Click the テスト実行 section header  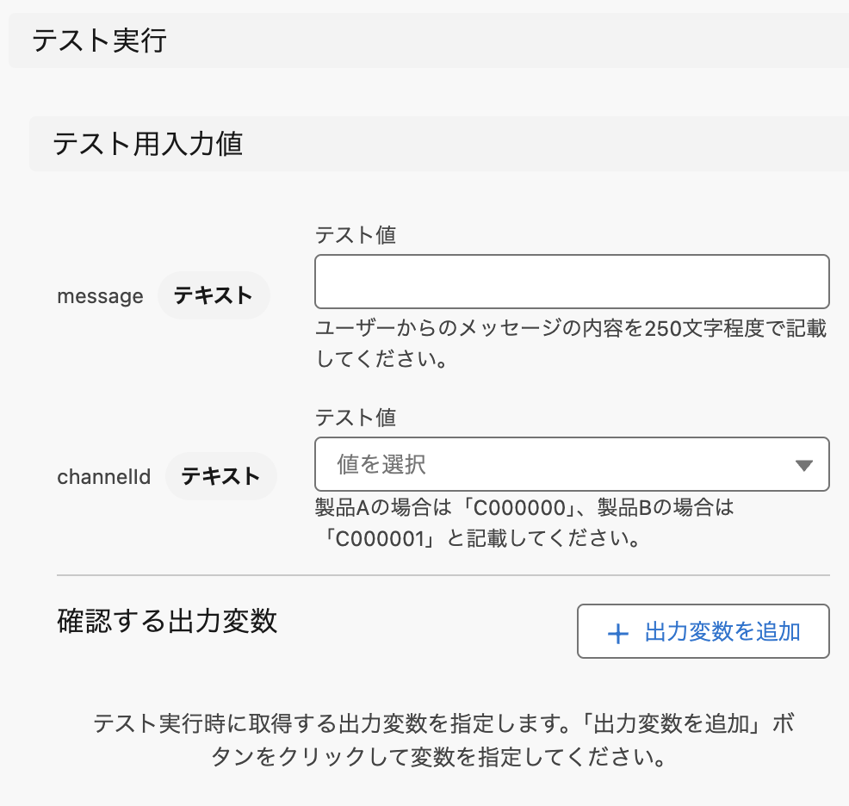(x=100, y=41)
